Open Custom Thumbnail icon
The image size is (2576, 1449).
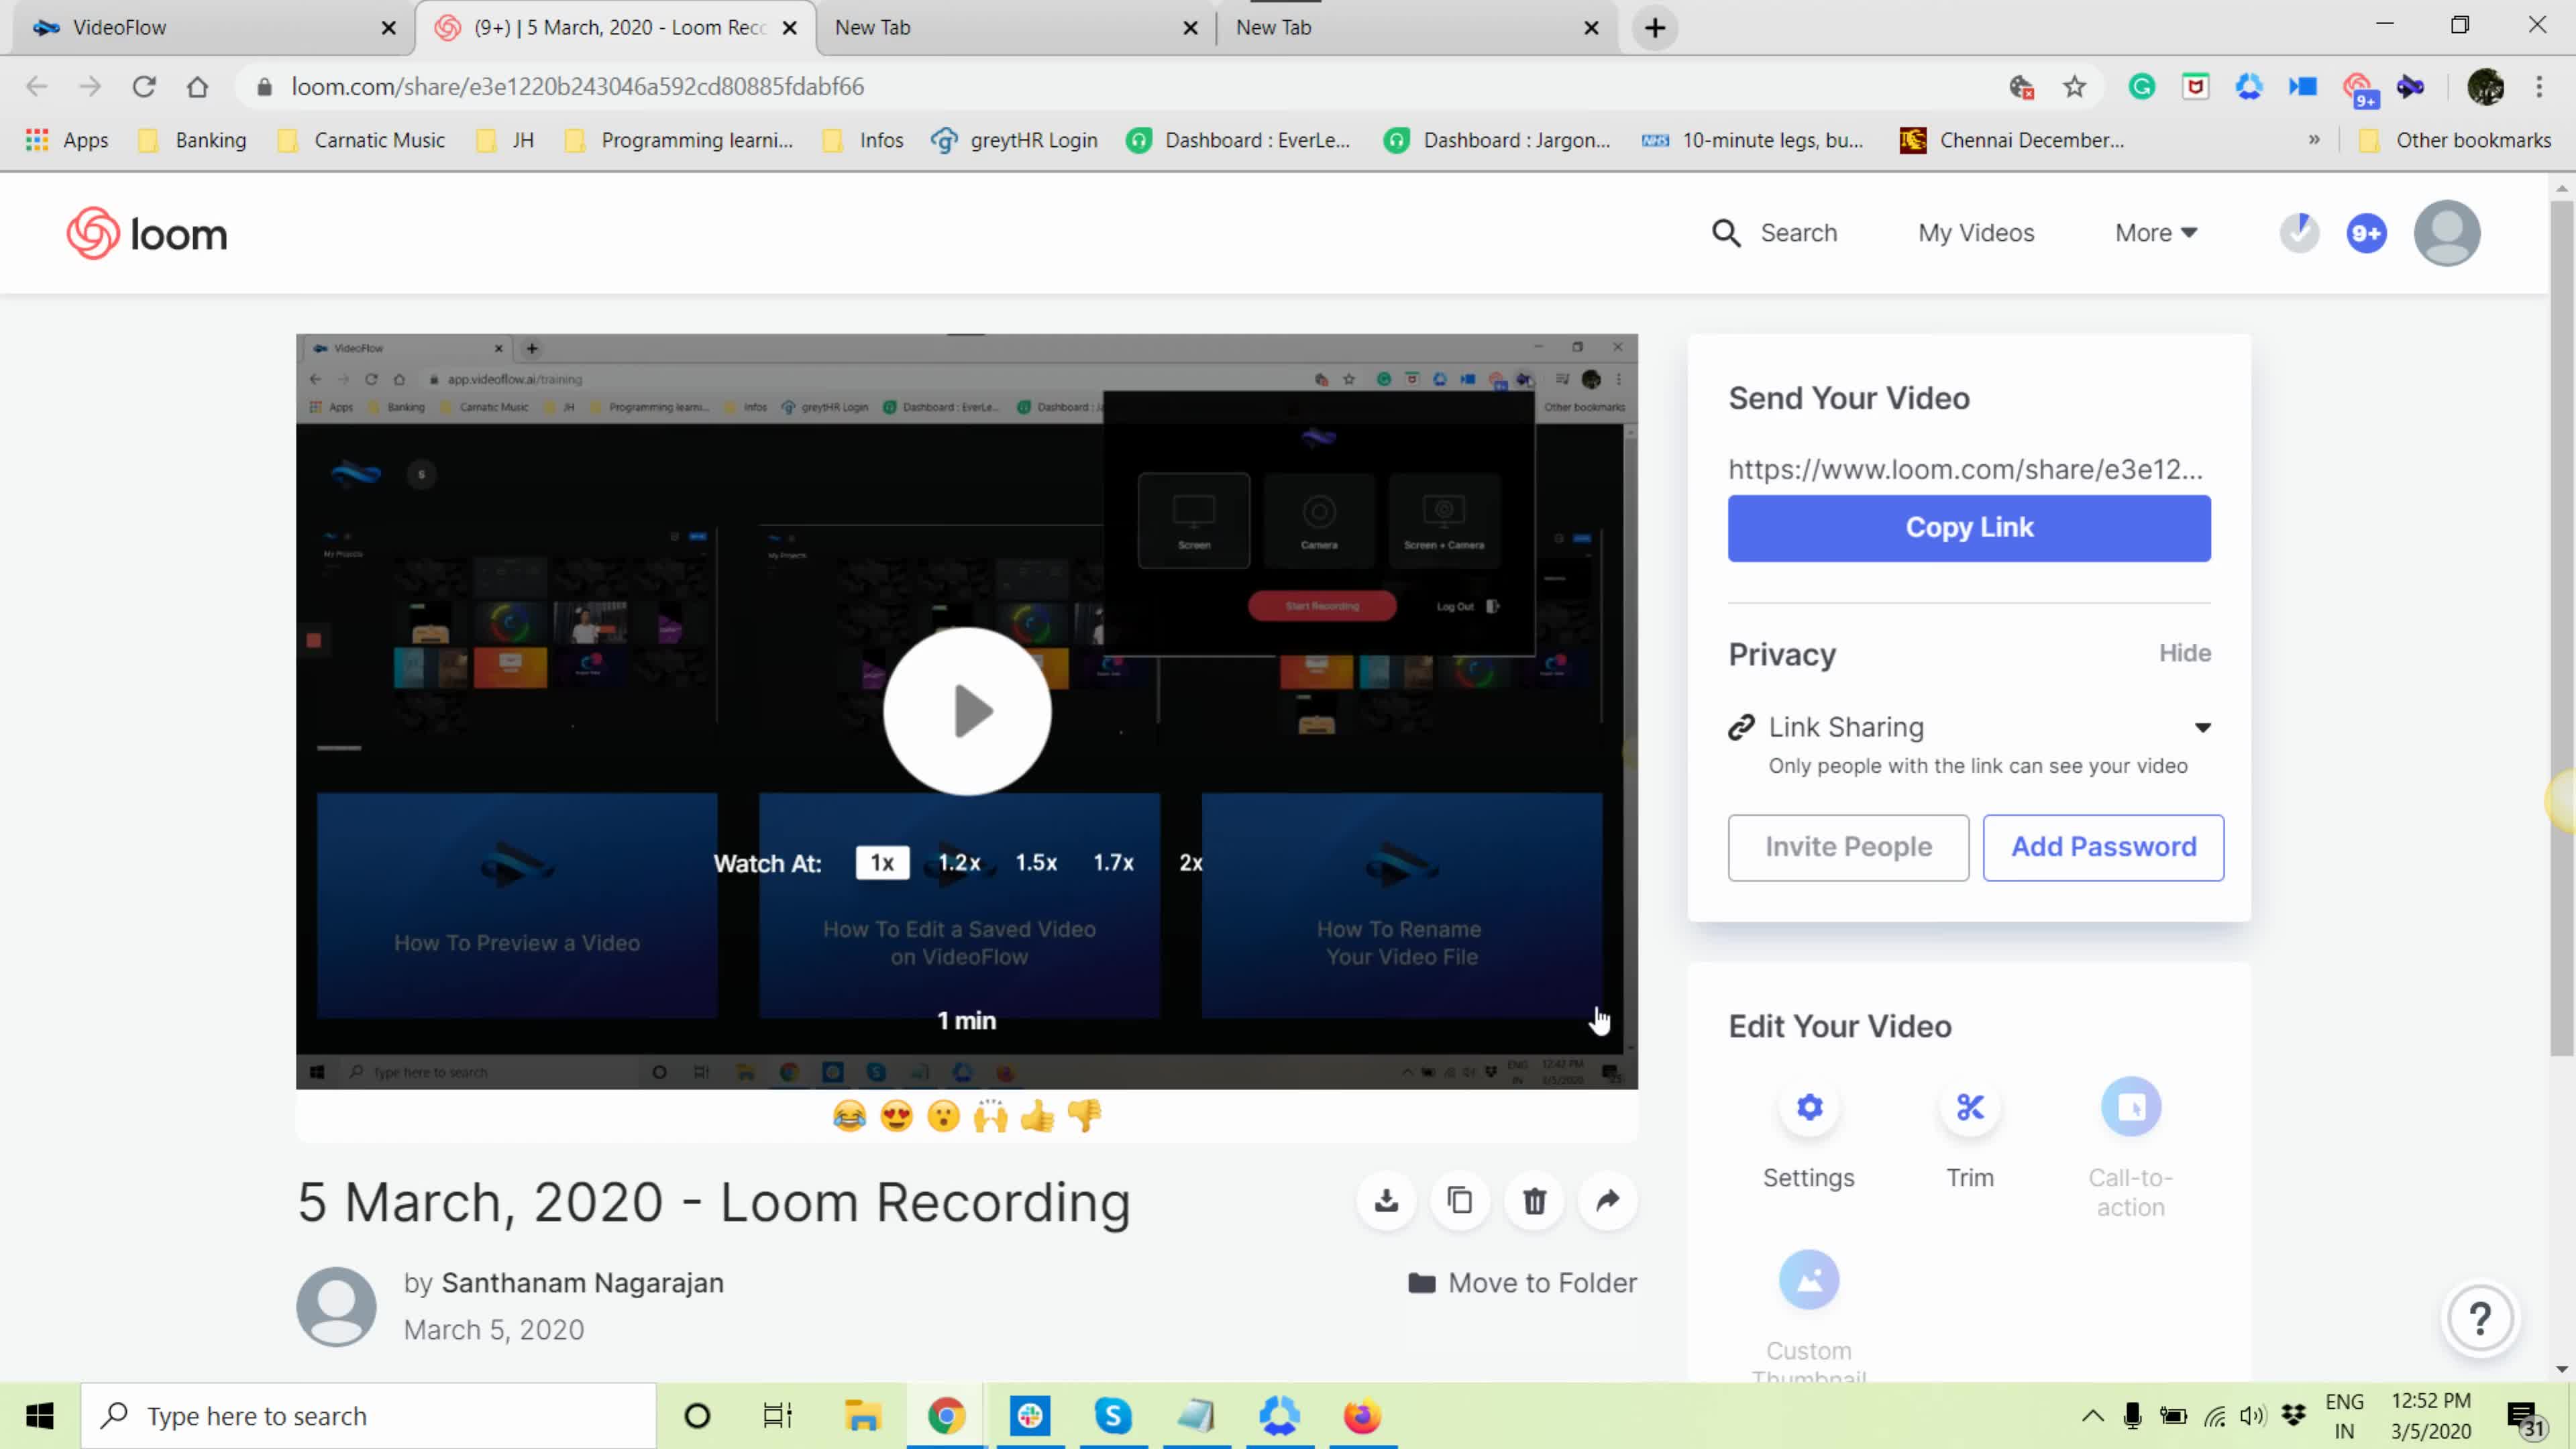1809,1280
